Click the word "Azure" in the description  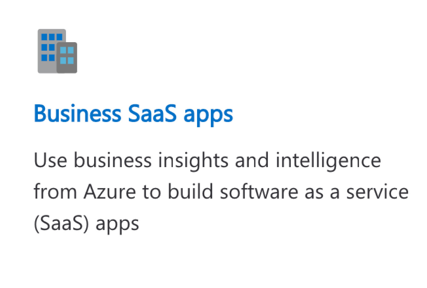tap(110, 192)
